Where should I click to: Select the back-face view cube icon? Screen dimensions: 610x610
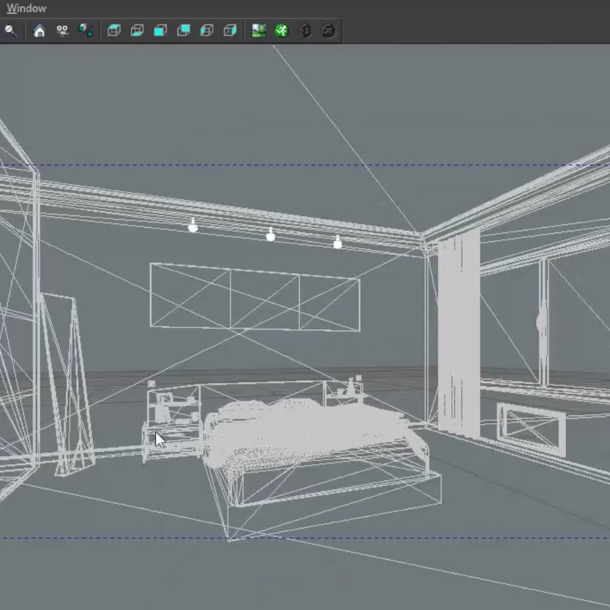click(183, 30)
